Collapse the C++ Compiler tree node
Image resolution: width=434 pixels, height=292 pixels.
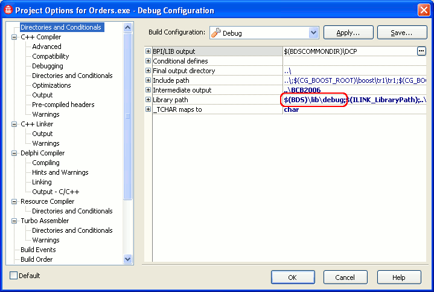(x=14, y=37)
